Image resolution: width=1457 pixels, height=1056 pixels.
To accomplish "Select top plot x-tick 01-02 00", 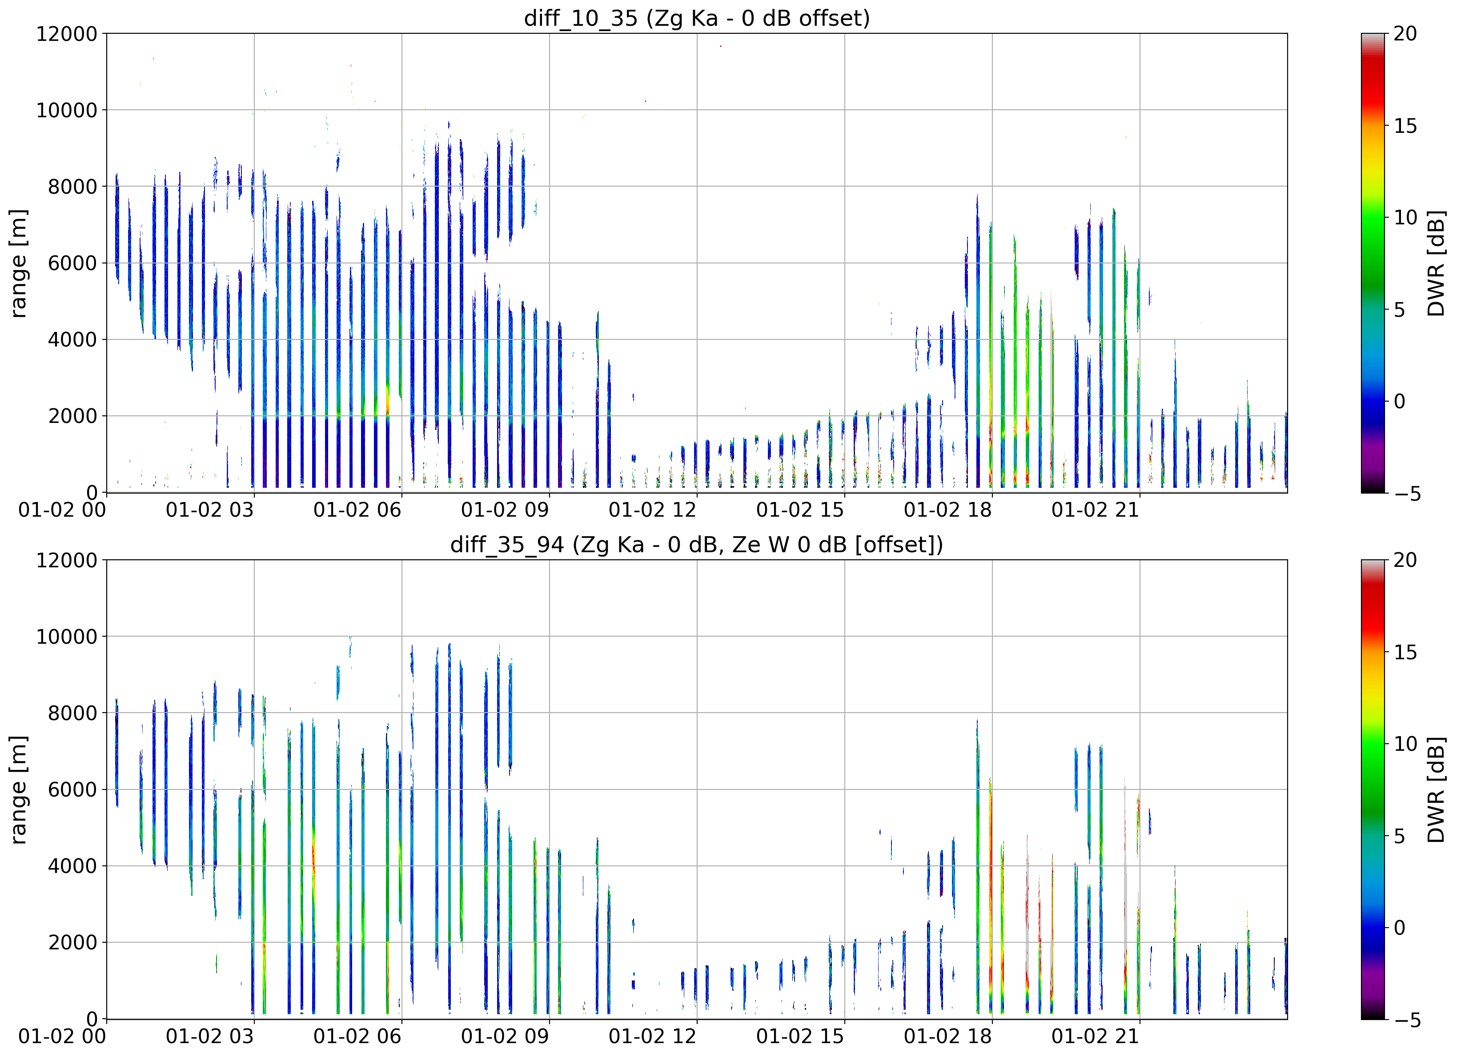I will [x=62, y=510].
